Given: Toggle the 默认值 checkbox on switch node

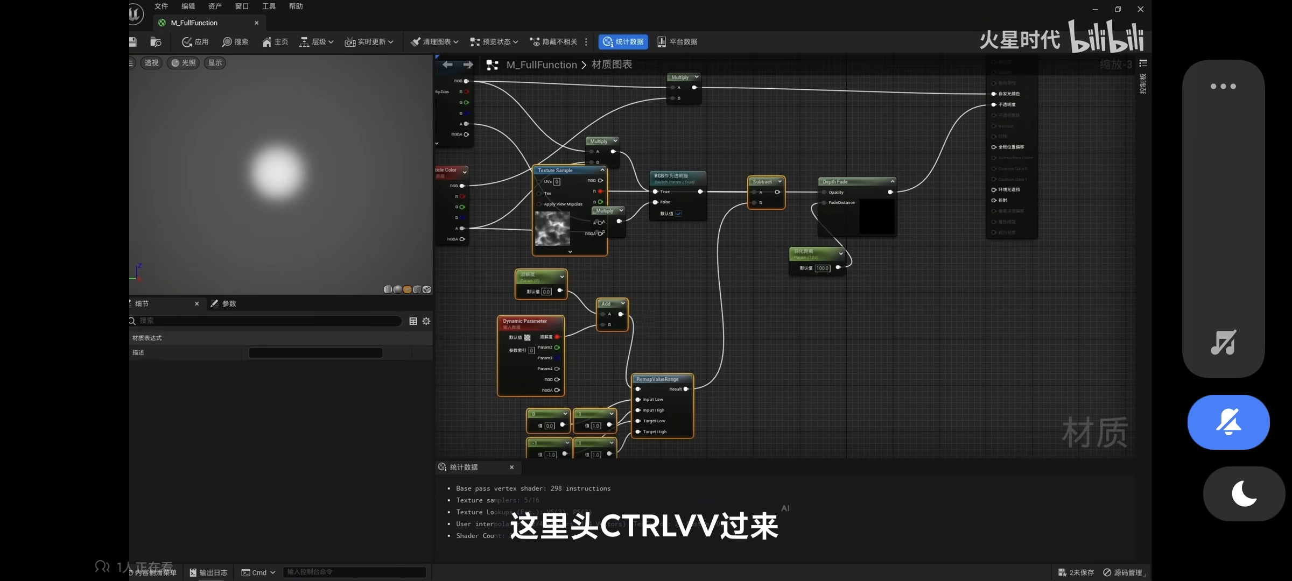Looking at the screenshot, I should (679, 214).
